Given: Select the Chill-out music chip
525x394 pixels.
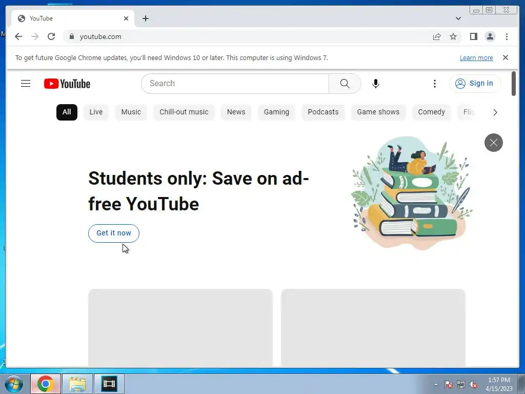Looking at the screenshot, I should coord(184,112).
